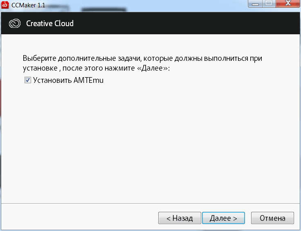Click the Creative Cloud logo icon

point(15,23)
